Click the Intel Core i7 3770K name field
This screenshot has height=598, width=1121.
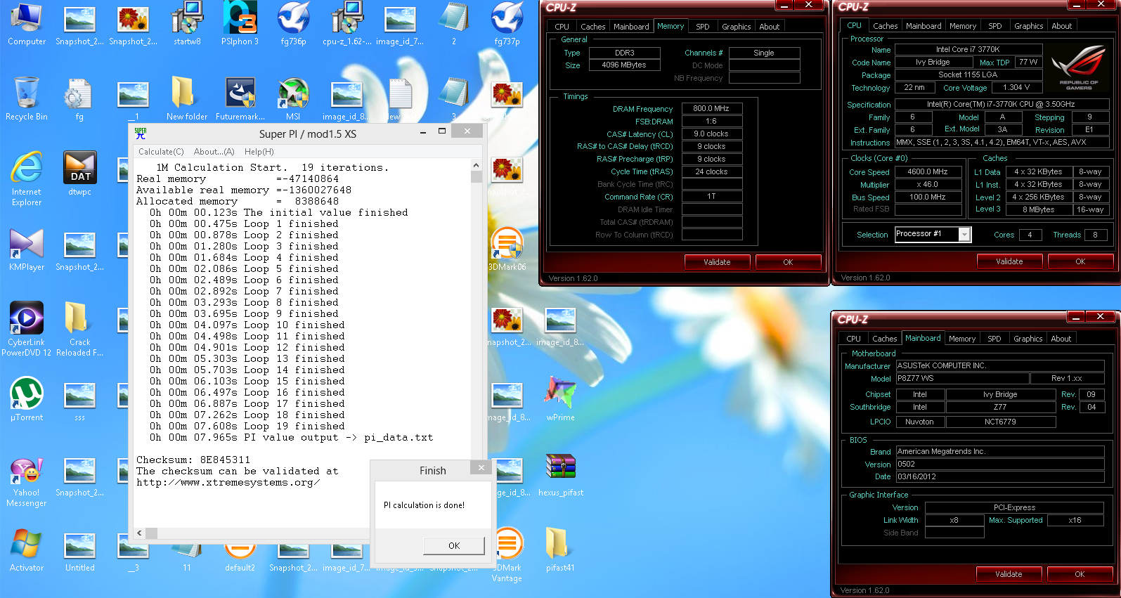(x=968, y=49)
